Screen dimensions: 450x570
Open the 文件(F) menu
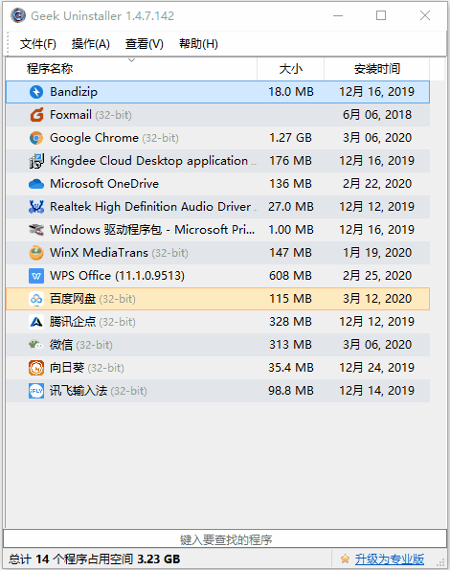click(x=37, y=44)
